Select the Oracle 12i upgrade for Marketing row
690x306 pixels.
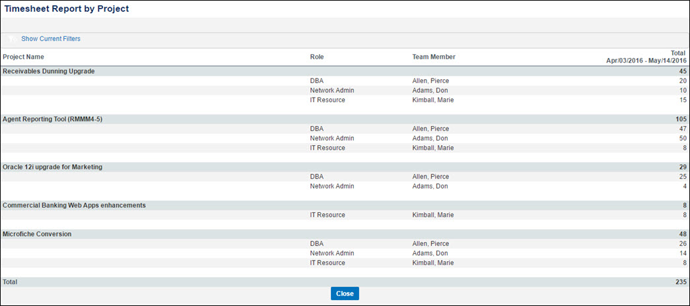coord(345,167)
